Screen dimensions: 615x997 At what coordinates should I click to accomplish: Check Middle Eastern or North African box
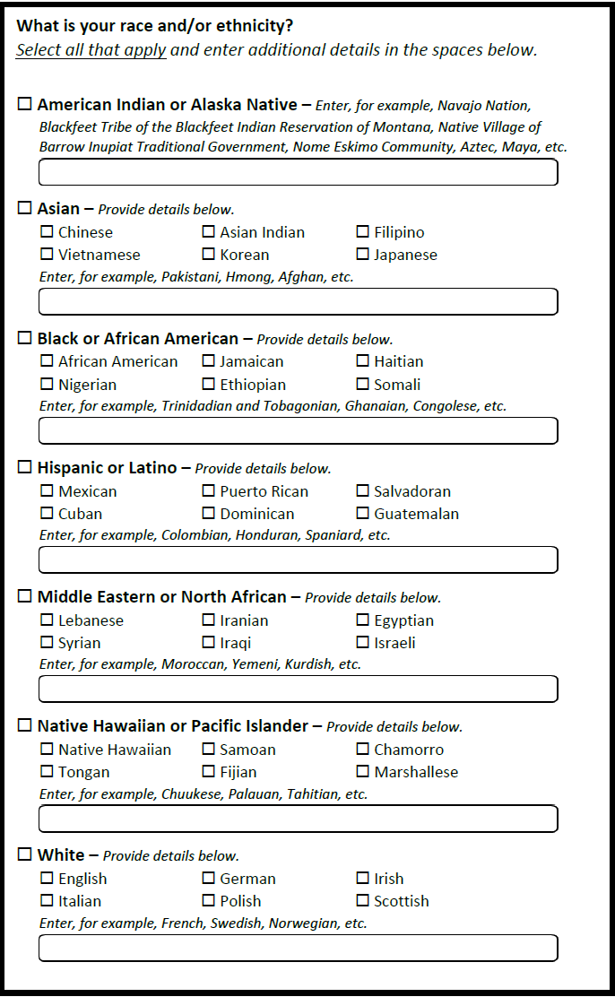[25, 596]
